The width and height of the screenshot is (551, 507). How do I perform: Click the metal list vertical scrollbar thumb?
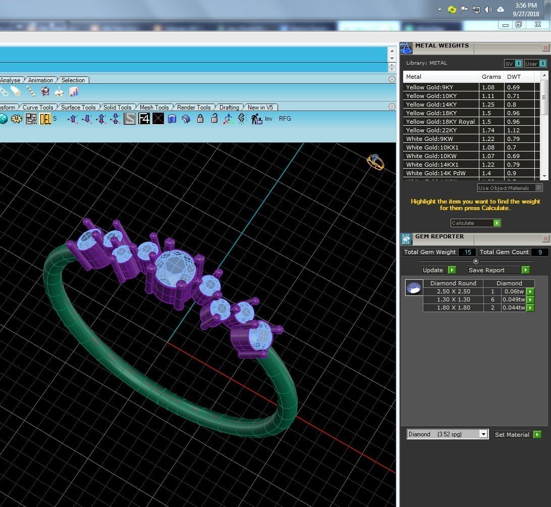[x=544, y=97]
